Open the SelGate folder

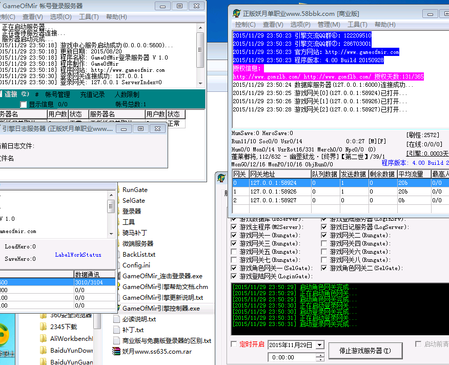point(134,200)
